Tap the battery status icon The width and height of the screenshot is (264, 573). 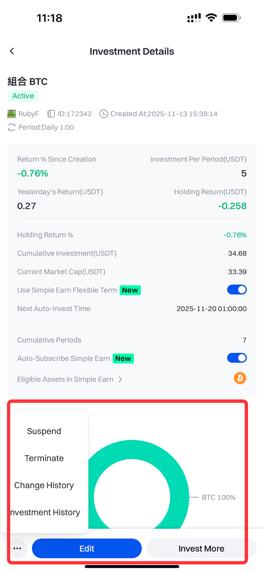point(231,18)
